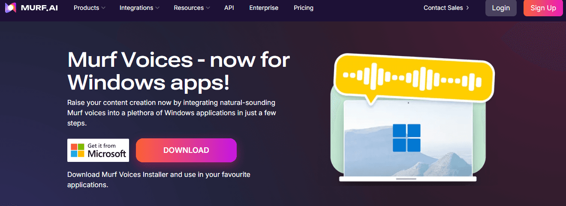Image resolution: width=566 pixels, height=206 pixels.
Task: Click the Murf.AI logo icon
Action: 11,8
